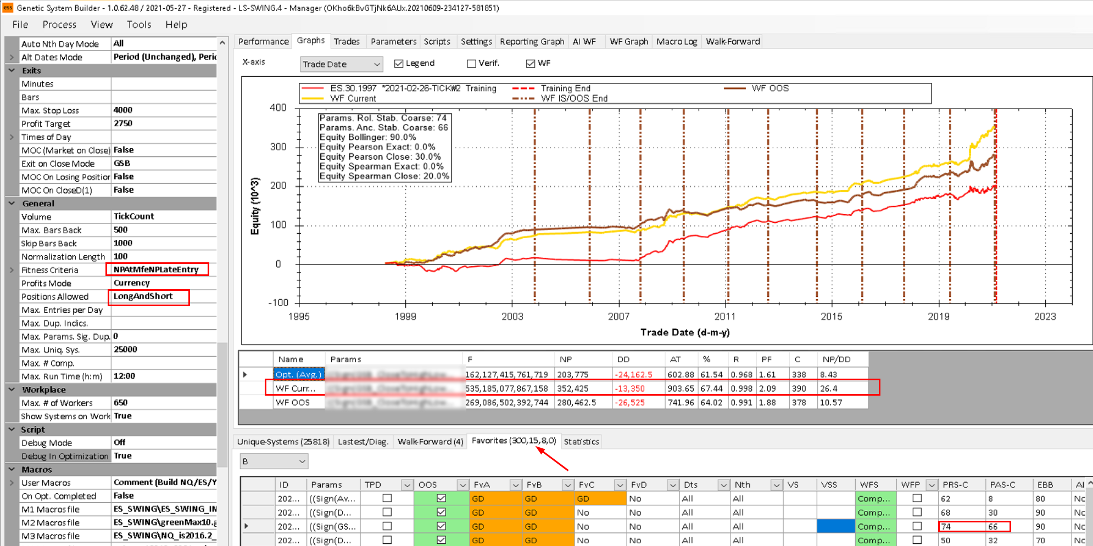Uncheck the Legend checkbox
1093x546 pixels.
coord(399,64)
